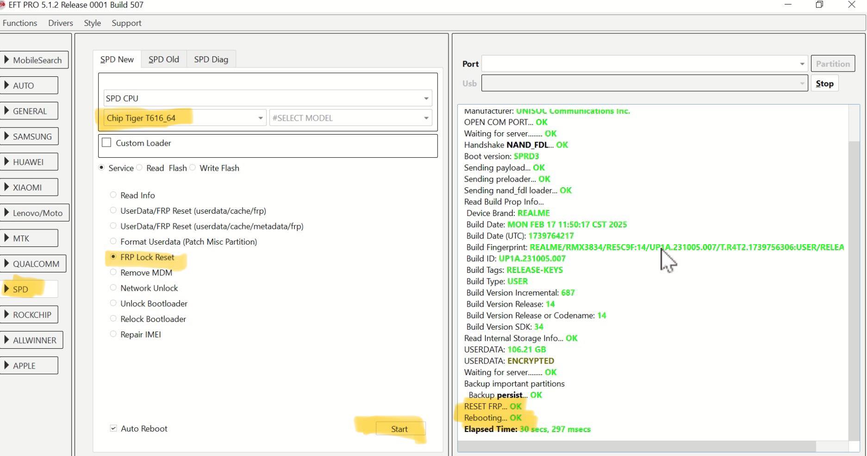Open the Chip Tiger T616_64 dropdown
The height and width of the screenshot is (456, 867).
point(185,118)
